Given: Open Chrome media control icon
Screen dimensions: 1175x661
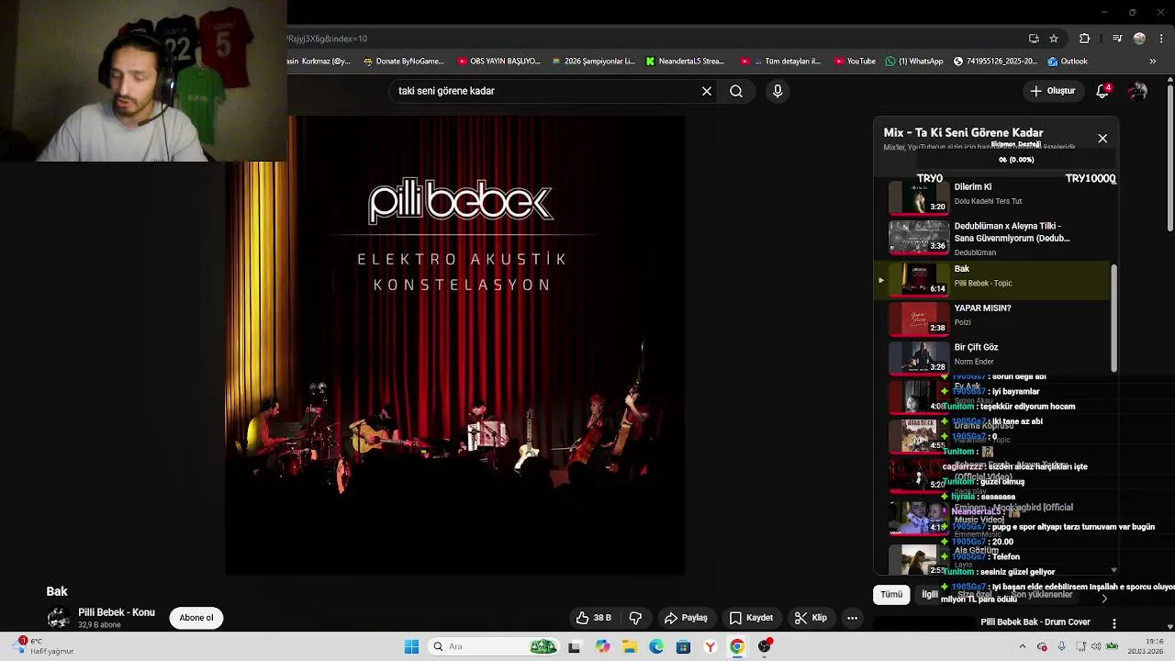Looking at the screenshot, I should tap(1116, 39).
